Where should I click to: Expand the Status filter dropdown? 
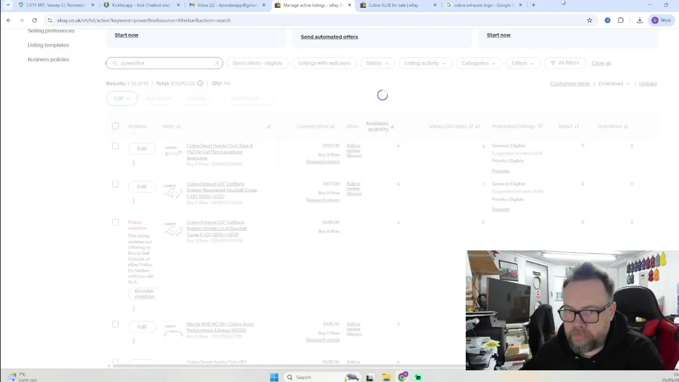pyautogui.click(x=377, y=63)
